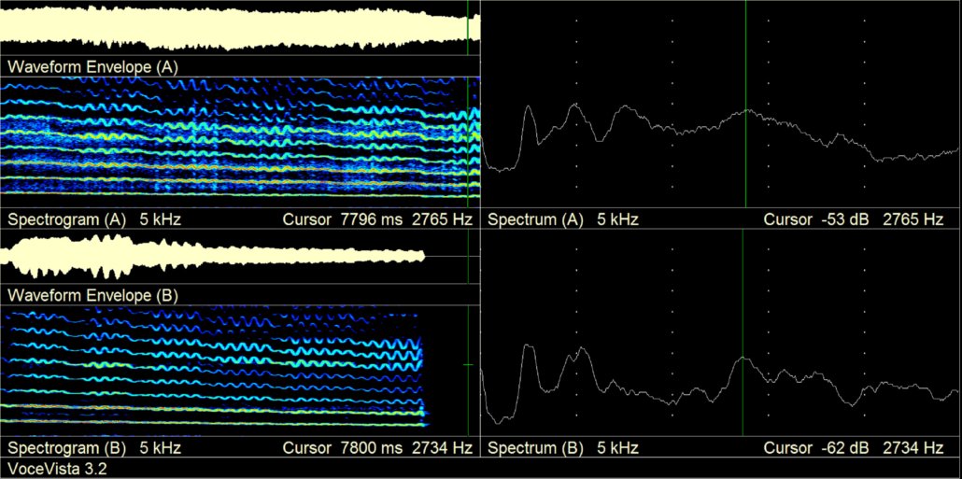Viewport: 962px width, 479px height.
Task: Click the first peak of Spectrum (A) curve
Action: (x=528, y=106)
